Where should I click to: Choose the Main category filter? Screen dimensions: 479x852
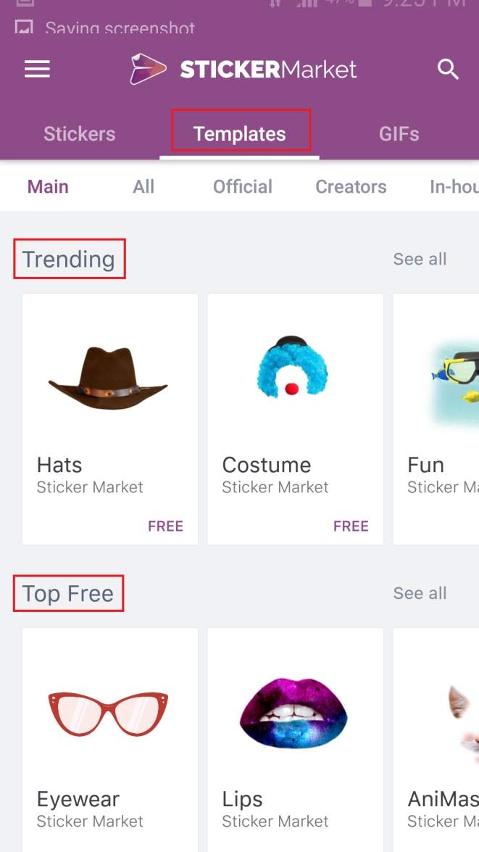pos(48,186)
